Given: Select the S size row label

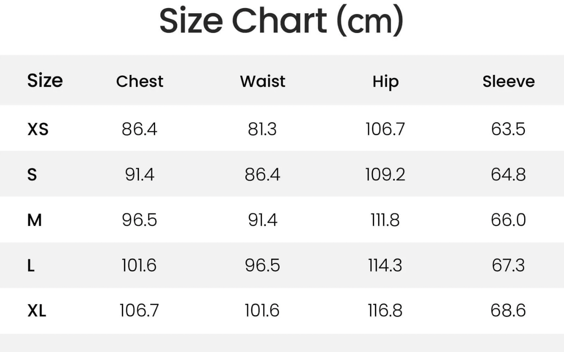Looking at the screenshot, I should (32, 175).
